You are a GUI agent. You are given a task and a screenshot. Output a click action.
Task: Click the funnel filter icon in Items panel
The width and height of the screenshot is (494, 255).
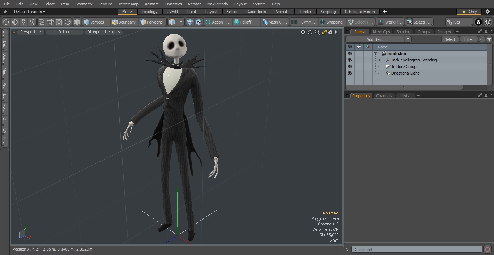489,39
